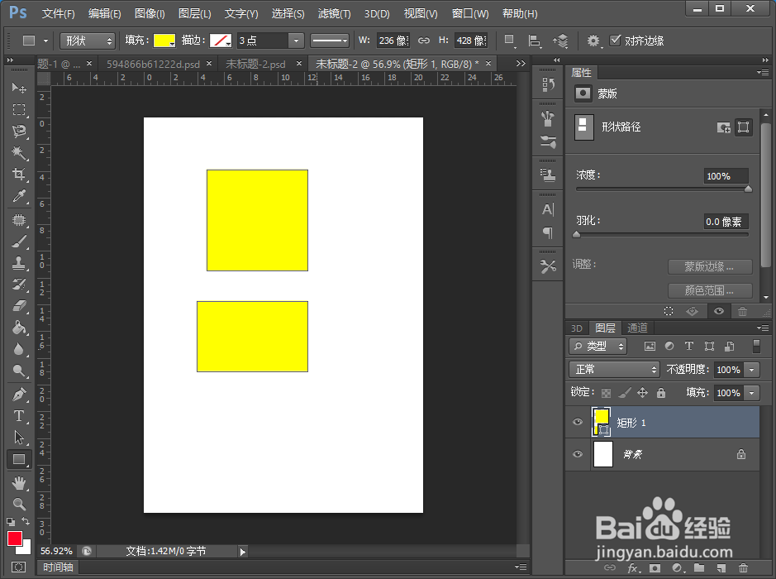Screen dimensions: 776x579
Task: Select the Crop tool
Action: (19, 175)
